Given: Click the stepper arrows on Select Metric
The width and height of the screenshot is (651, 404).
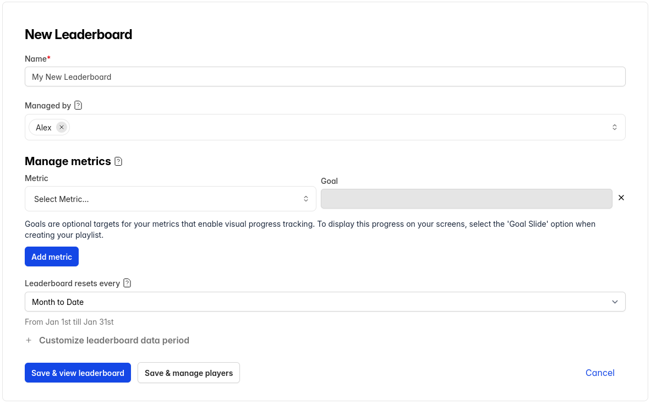Looking at the screenshot, I should (x=307, y=198).
